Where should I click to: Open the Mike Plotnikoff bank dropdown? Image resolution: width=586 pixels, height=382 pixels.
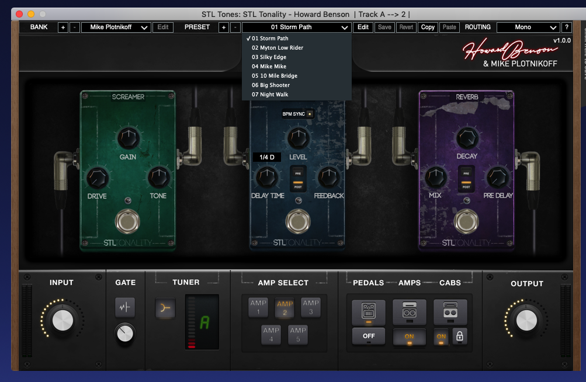[116, 27]
